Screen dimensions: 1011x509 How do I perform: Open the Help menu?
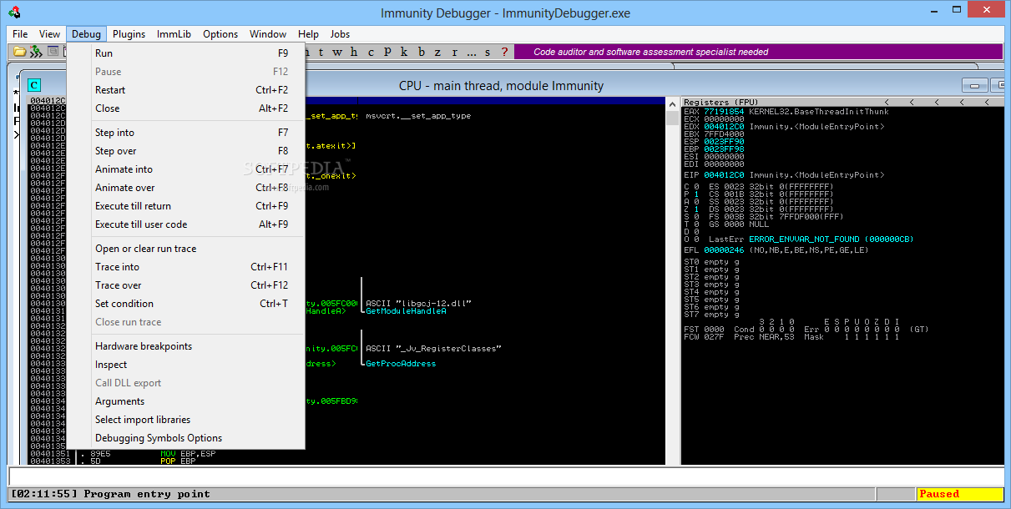click(309, 34)
